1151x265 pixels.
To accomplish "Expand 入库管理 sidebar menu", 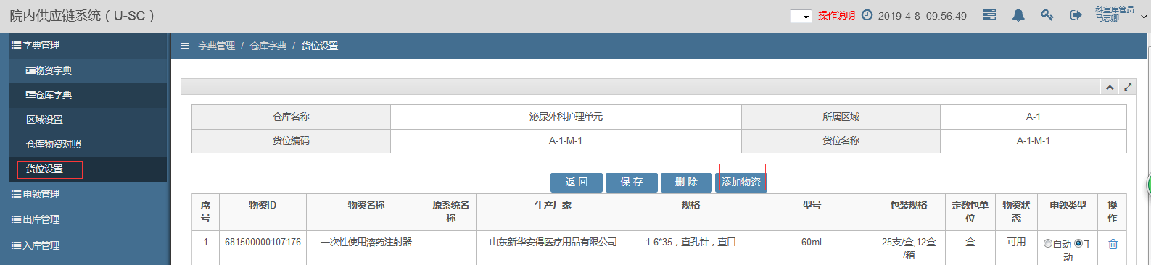I will (88, 245).
